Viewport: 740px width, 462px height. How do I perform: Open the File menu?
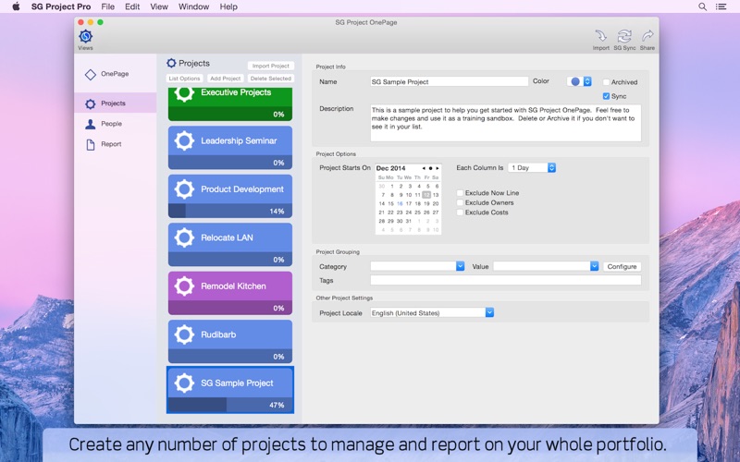point(107,6)
